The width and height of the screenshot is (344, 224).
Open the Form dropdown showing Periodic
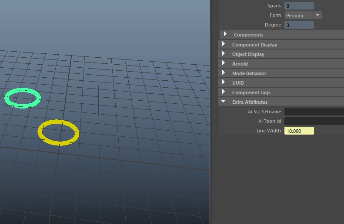(303, 15)
